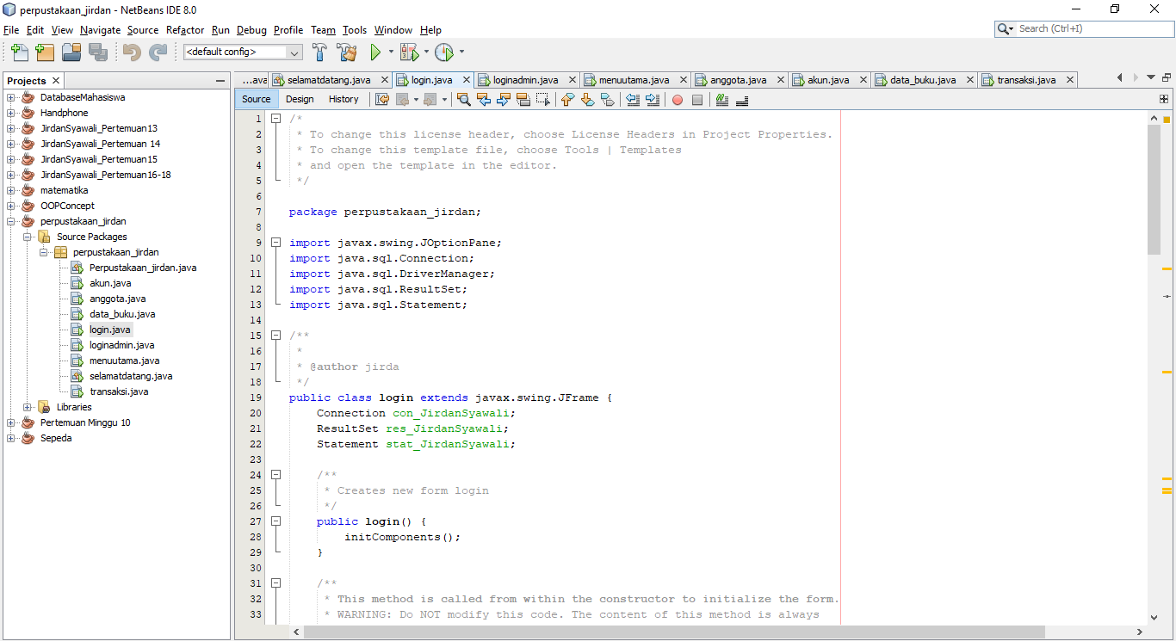This screenshot has height=641, width=1176.
Task: Expand the Libraries node in the project tree
Action: click(x=26, y=406)
